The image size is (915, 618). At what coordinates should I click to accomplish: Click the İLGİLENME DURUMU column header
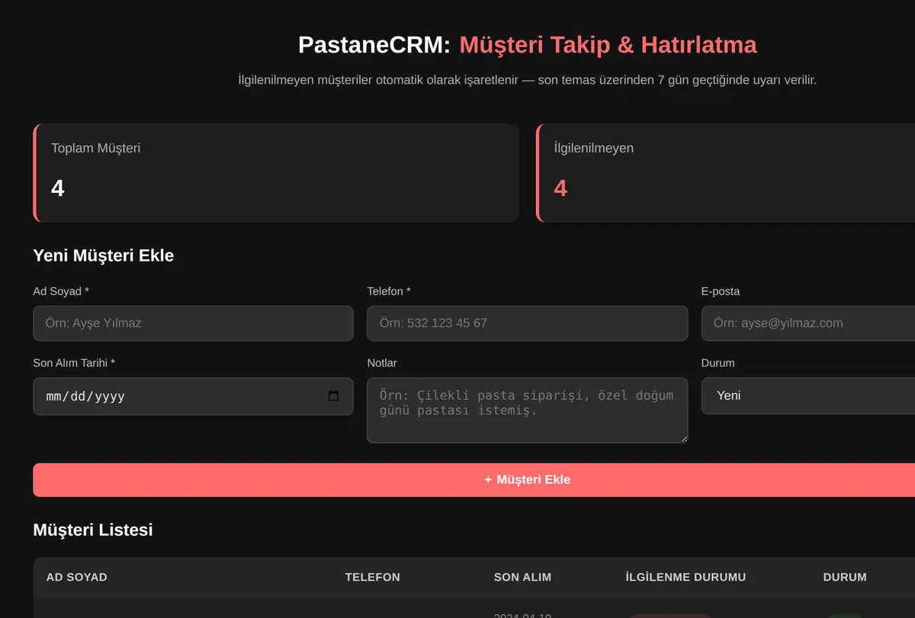point(685,578)
